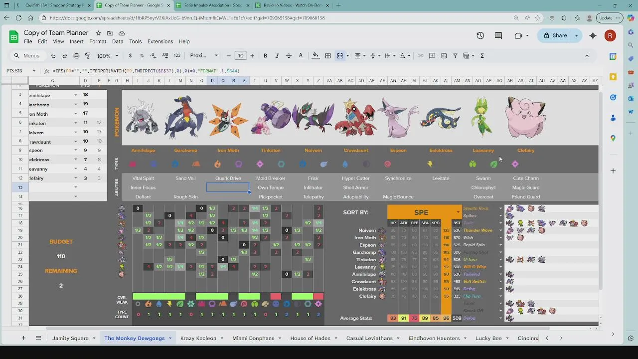The height and width of the screenshot is (359, 638).
Task: Open the comments panel icon
Action: pos(498,35)
